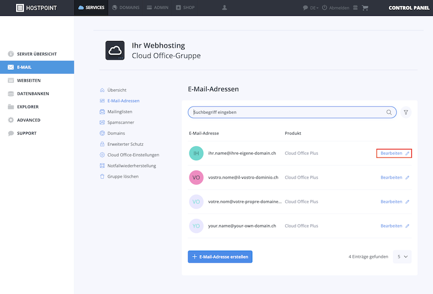The height and width of the screenshot is (294, 433).
Task: Focus the Suchbegriff eingeben search field
Action: pos(292,112)
